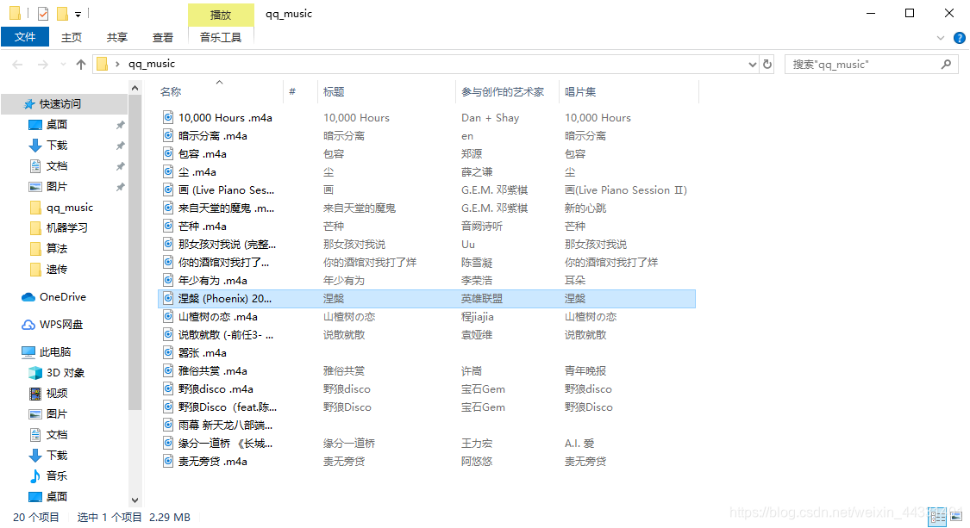Viewport: 970px width, 528px height.
Task: Select the file 10,000 Hours .m4a
Action: coord(225,117)
